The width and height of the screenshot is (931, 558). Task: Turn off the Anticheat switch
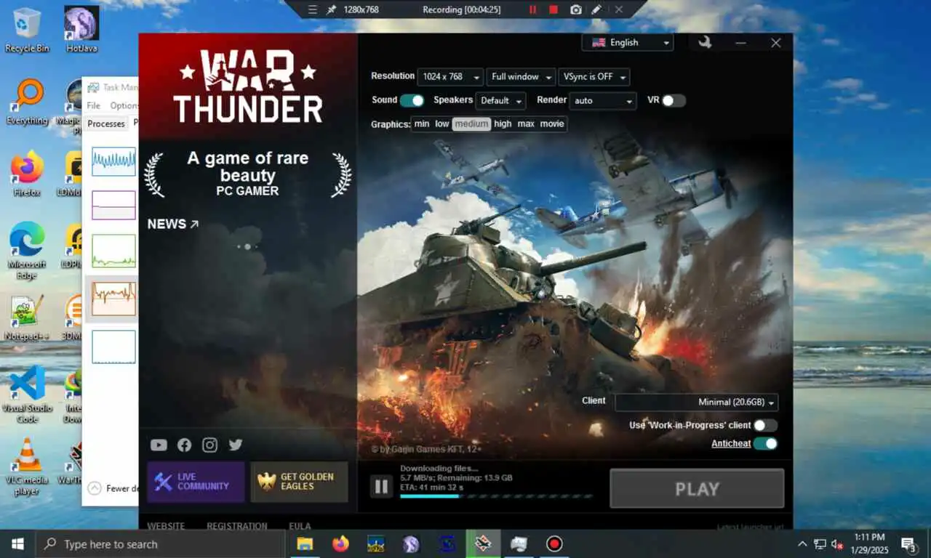click(x=765, y=443)
